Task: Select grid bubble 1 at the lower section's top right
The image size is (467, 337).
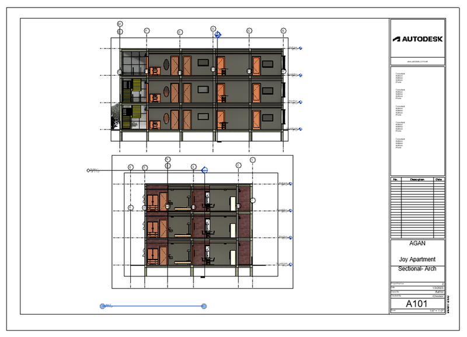Action: [x=253, y=160]
